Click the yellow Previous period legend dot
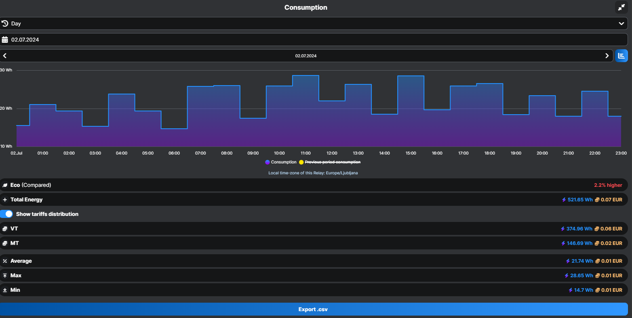Image resolution: width=632 pixels, height=318 pixels. click(301, 162)
